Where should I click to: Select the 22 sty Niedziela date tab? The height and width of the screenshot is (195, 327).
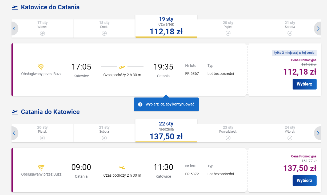(x=166, y=131)
